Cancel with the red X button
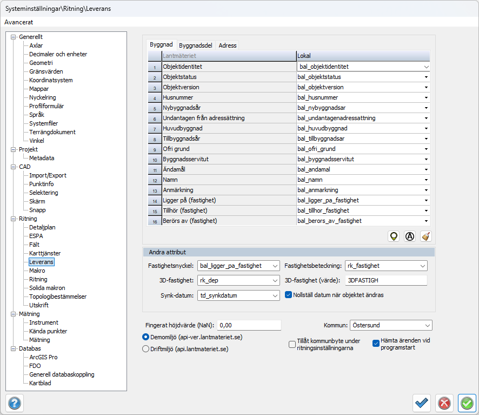479x415 pixels. (x=444, y=403)
